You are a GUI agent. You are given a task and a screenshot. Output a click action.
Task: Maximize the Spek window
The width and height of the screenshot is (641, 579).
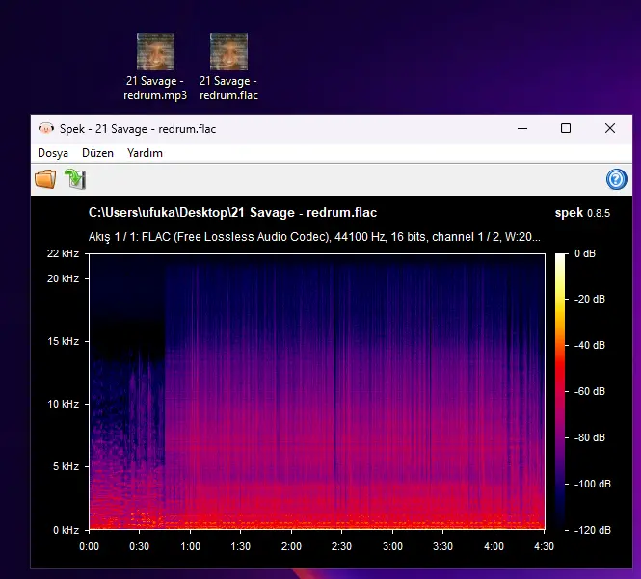[x=566, y=128]
